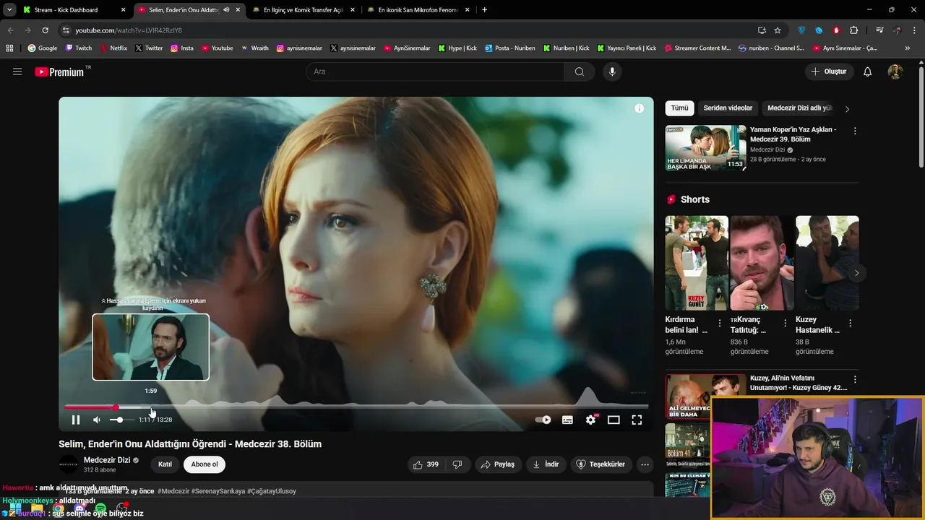
Task: Toggle subtitles/captions button
Action: click(567, 420)
